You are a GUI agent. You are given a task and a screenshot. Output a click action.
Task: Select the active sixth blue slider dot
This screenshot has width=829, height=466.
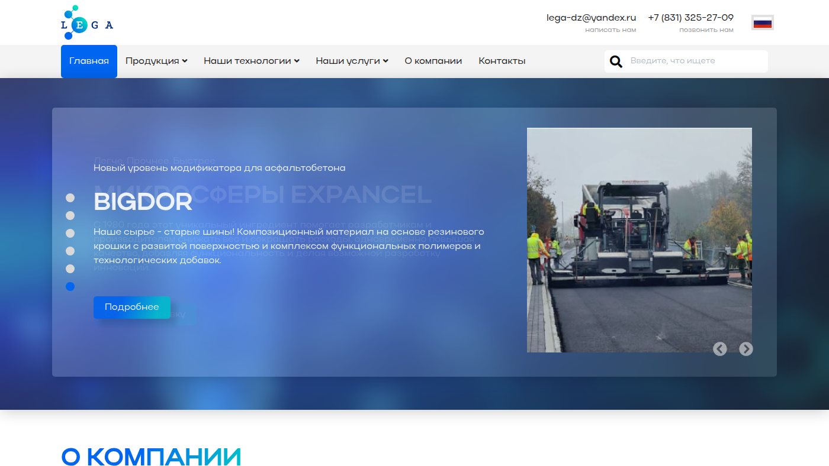(70, 286)
